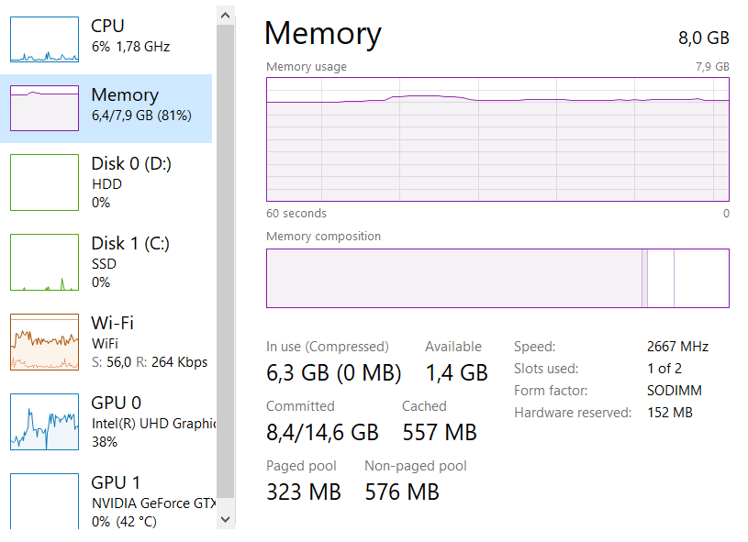Select the CPU mini graph thumbnail
The height and width of the screenshot is (542, 748).
click(44, 39)
